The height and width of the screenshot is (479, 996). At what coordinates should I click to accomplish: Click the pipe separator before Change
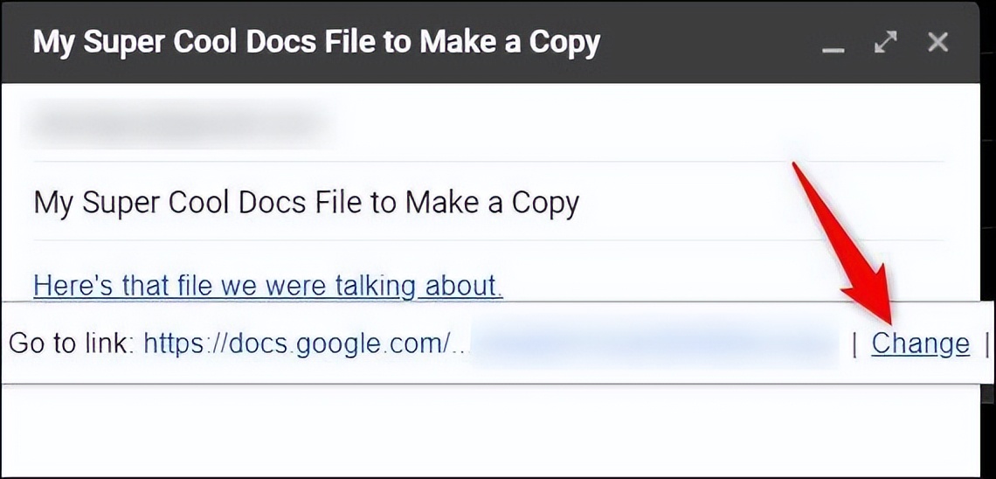[x=855, y=344]
